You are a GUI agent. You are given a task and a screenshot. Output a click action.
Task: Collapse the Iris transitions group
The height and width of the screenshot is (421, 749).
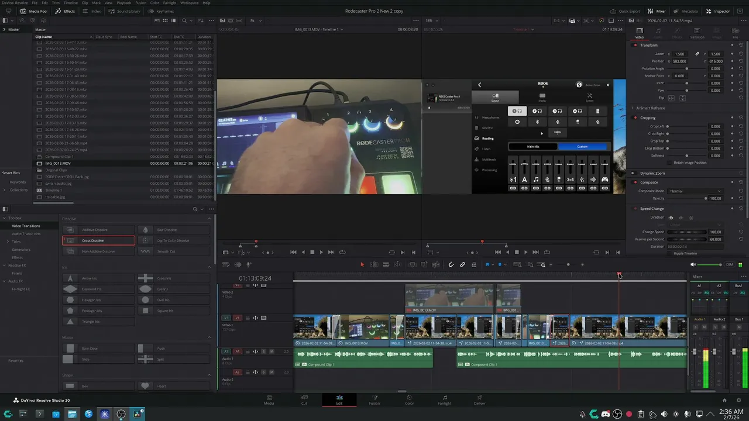(x=209, y=267)
